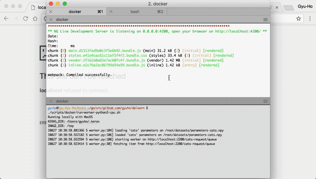Click inline.e2c76e2ac86799d54e59.bundle.js filename
The image size is (316, 179).
[106, 65]
